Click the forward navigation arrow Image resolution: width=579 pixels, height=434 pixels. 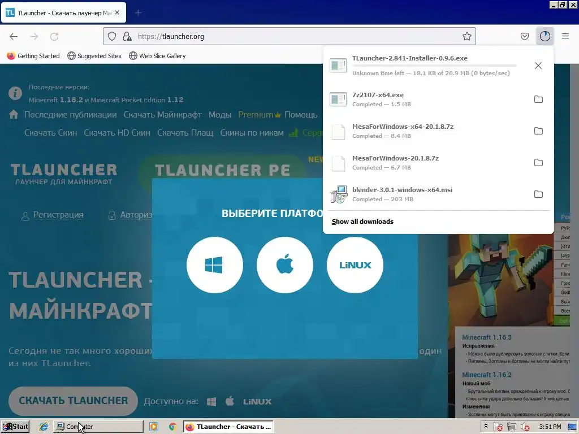(x=34, y=36)
